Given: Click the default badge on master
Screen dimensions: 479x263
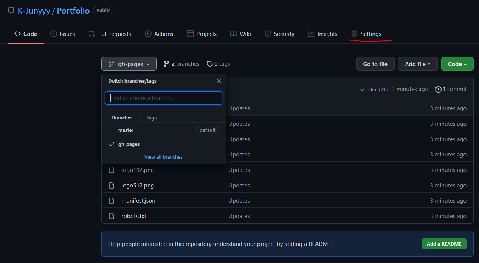Looking at the screenshot, I should click(x=208, y=130).
